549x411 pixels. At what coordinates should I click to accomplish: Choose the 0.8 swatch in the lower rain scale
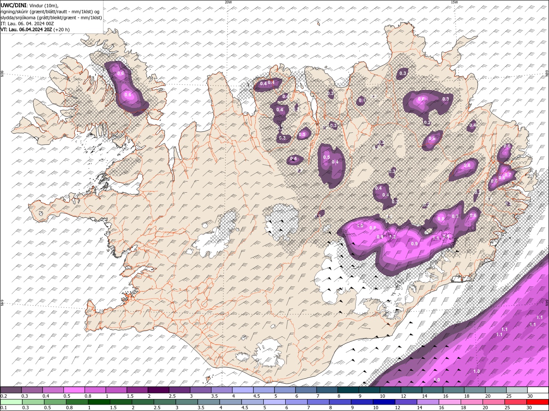point(77,402)
